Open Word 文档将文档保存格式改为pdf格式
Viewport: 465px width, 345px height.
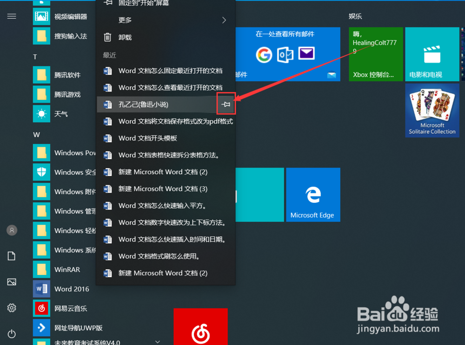(166, 121)
